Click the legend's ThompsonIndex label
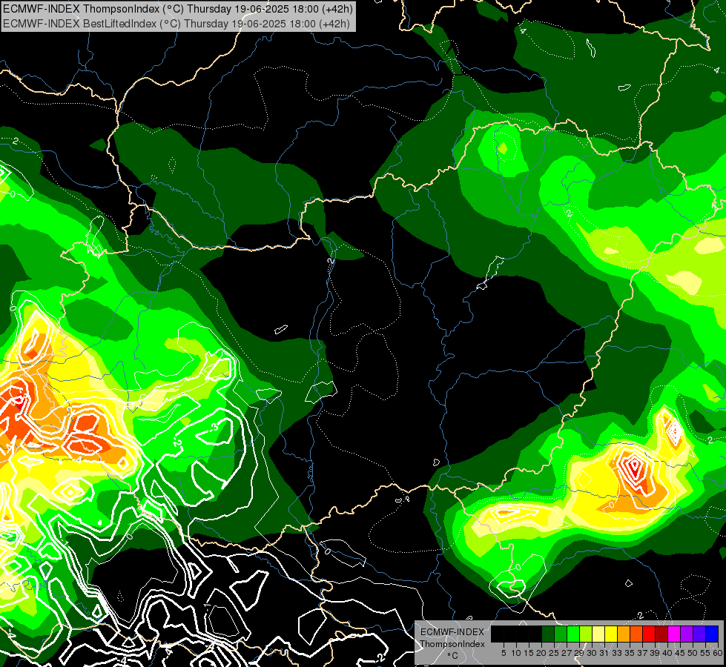This screenshot has width=726, height=667. (x=452, y=644)
